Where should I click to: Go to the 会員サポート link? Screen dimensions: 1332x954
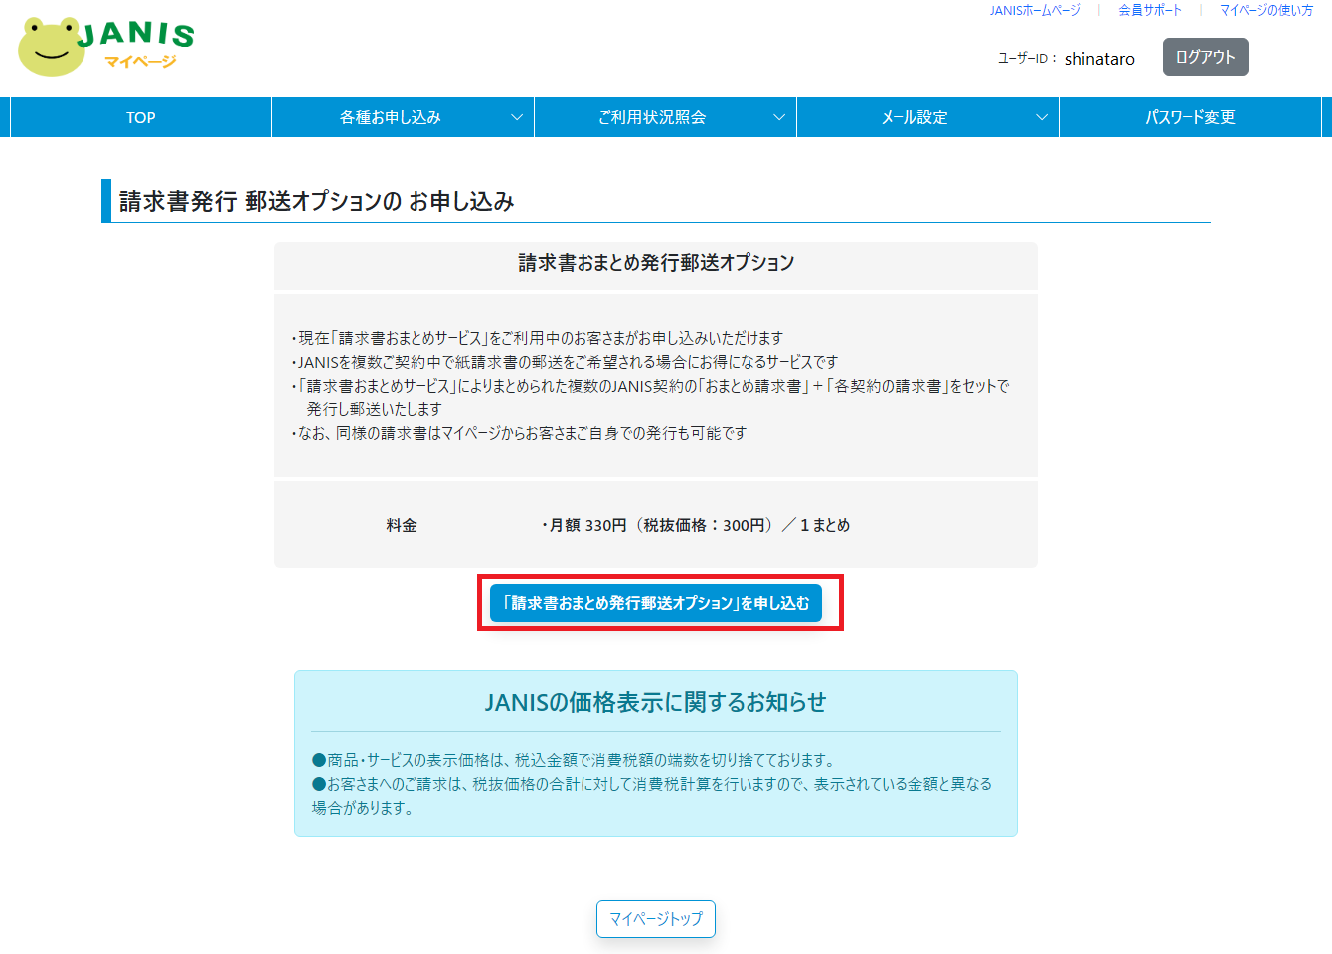(x=1150, y=10)
